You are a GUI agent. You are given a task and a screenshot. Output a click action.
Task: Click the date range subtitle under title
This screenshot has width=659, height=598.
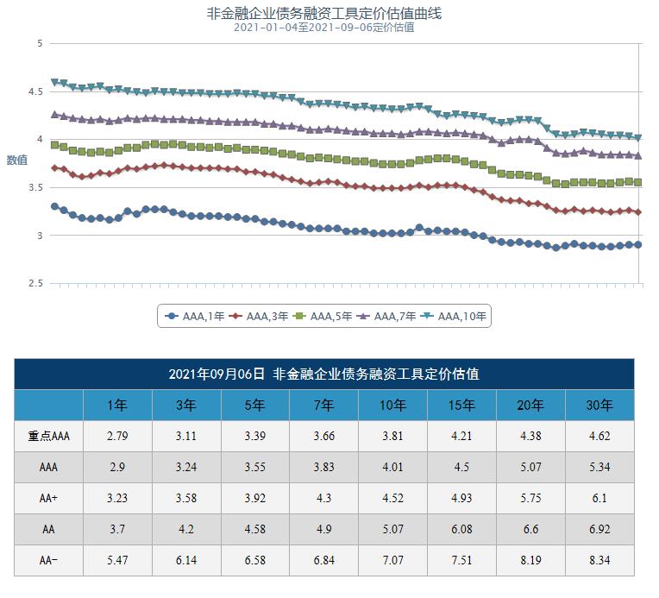[324, 27]
